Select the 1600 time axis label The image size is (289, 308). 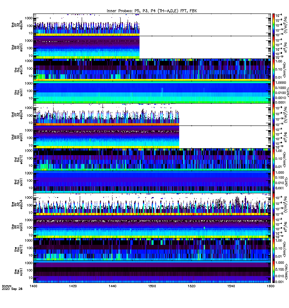(x=271, y=286)
